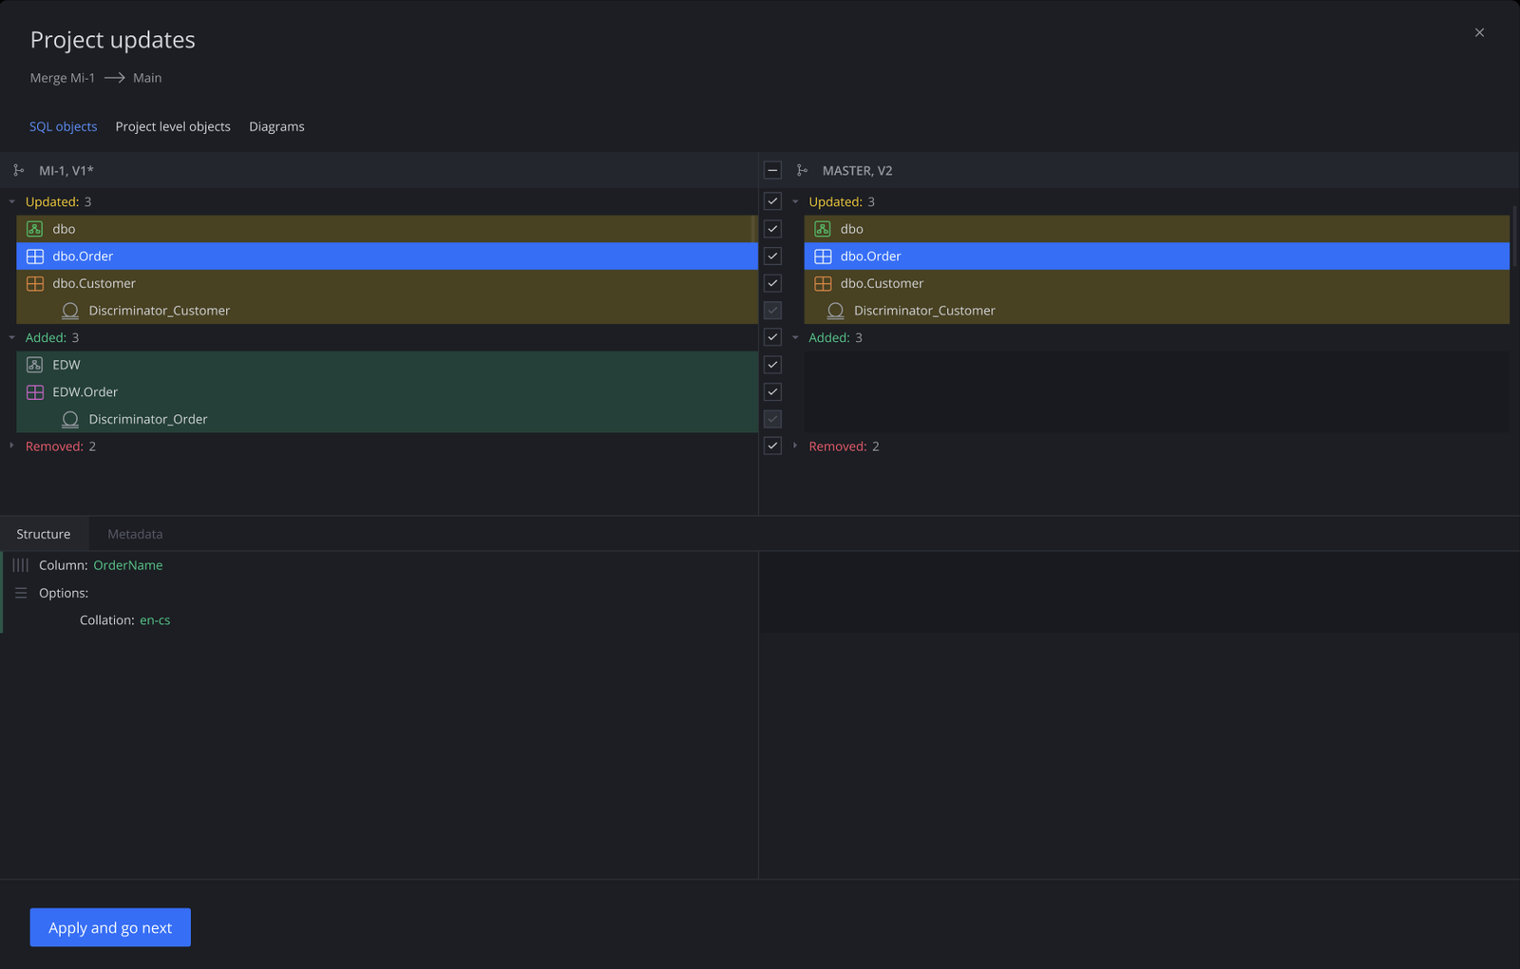Toggle the Updated group checkbox
Image resolution: width=1520 pixels, height=969 pixels.
tap(772, 201)
